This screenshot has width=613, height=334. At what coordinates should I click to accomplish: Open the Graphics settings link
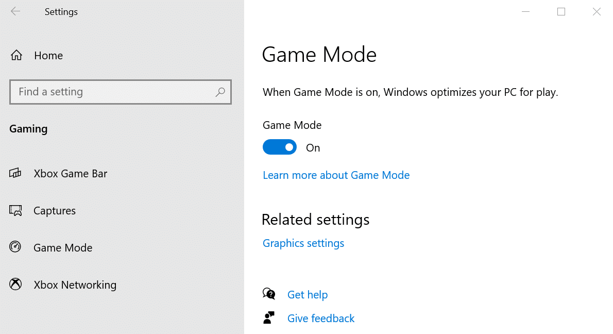pyautogui.click(x=303, y=243)
